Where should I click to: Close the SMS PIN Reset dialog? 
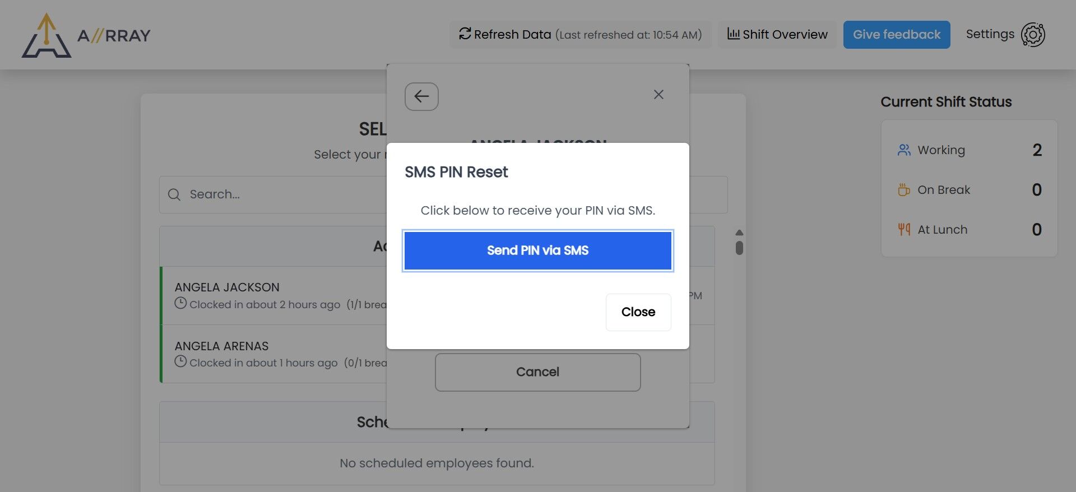tap(638, 312)
